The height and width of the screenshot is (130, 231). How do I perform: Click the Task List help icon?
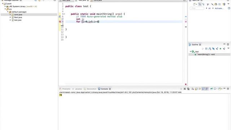tap(229, 8)
